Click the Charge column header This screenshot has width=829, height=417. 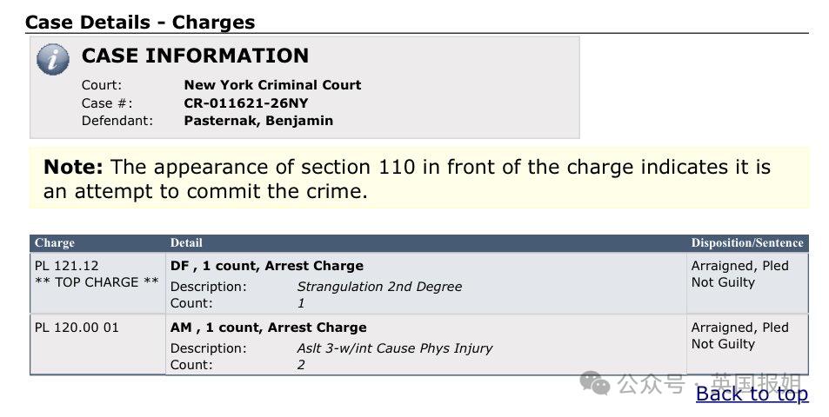pyautogui.click(x=55, y=243)
